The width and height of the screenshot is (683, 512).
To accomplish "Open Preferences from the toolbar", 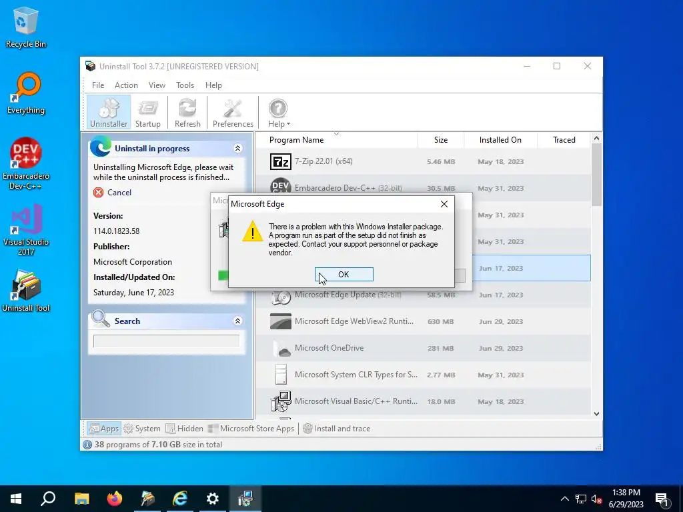I will pos(233,113).
